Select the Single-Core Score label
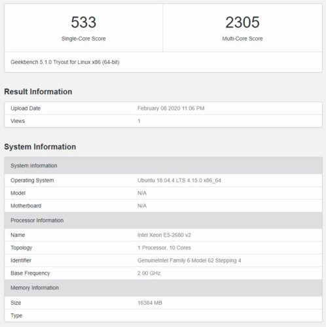Screen dimensions: 326x327 (84, 39)
